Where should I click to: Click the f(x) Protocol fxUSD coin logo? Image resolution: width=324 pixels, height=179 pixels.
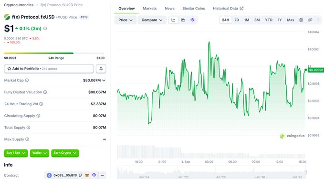pyautogui.click(x=7, y=17)
